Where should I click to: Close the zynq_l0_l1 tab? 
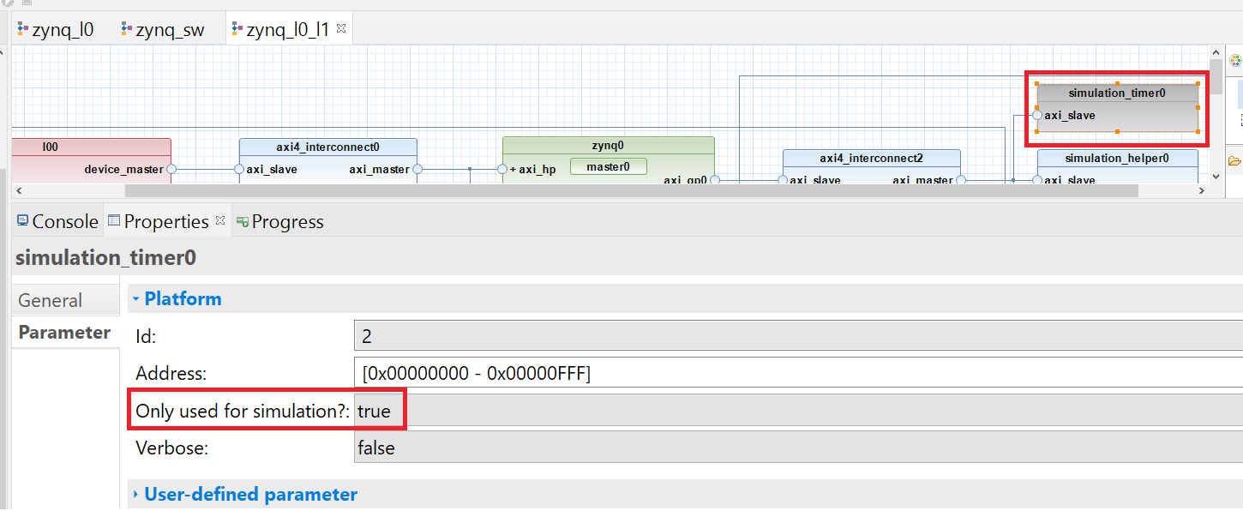point(341,29)
